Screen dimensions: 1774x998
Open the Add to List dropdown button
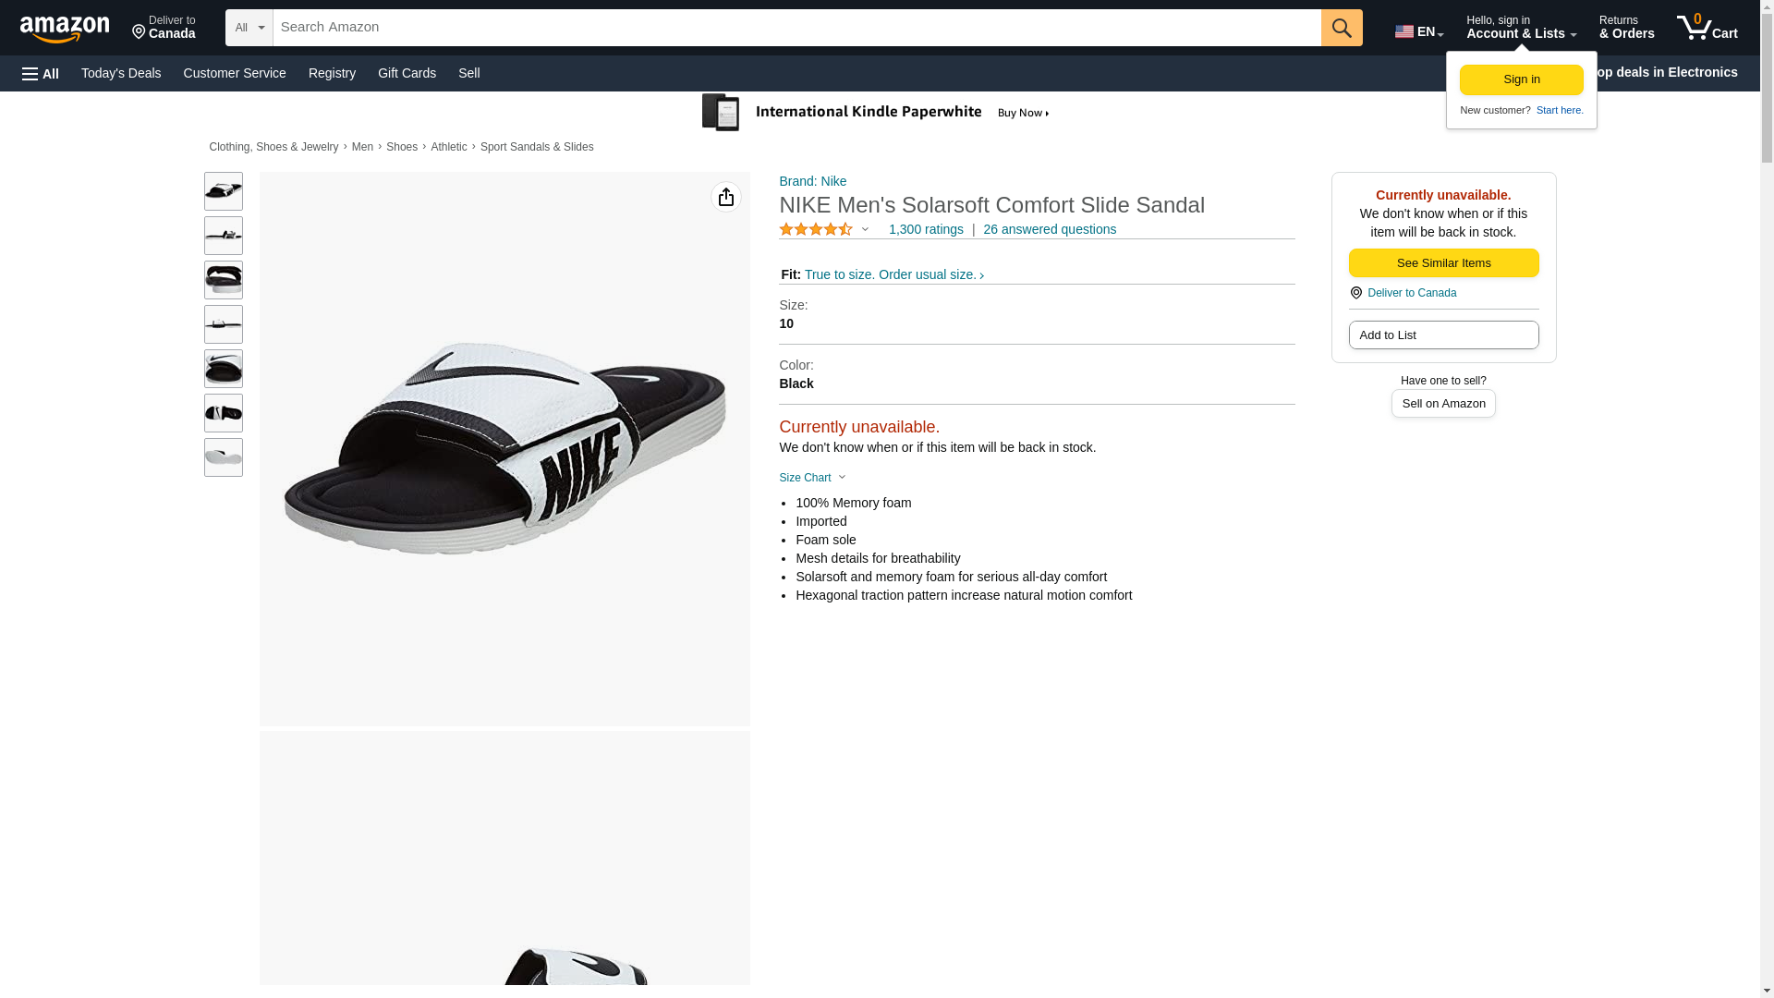pos(1444,335)
